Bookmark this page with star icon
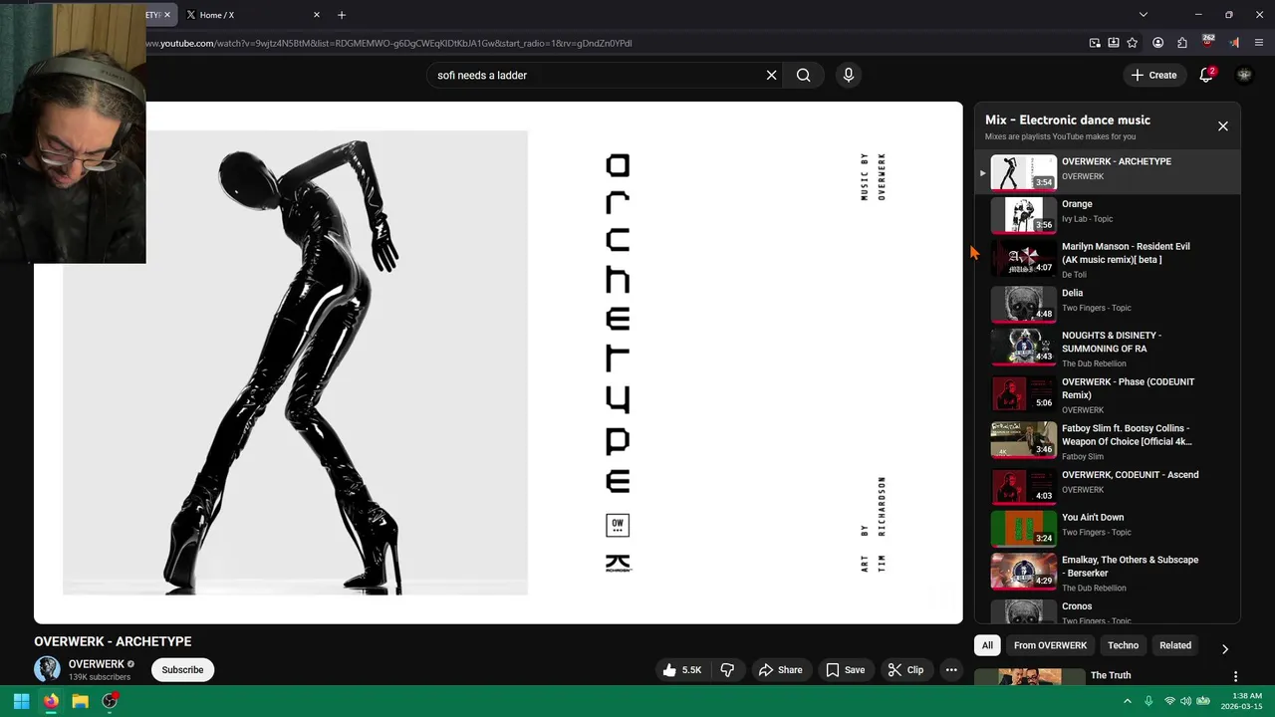Screen dimensions: 1275x717 coord(1133,43)
